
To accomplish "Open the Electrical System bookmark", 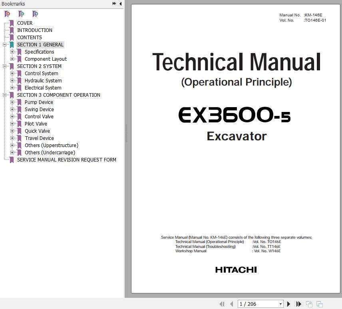I will (x=43, y=88).
